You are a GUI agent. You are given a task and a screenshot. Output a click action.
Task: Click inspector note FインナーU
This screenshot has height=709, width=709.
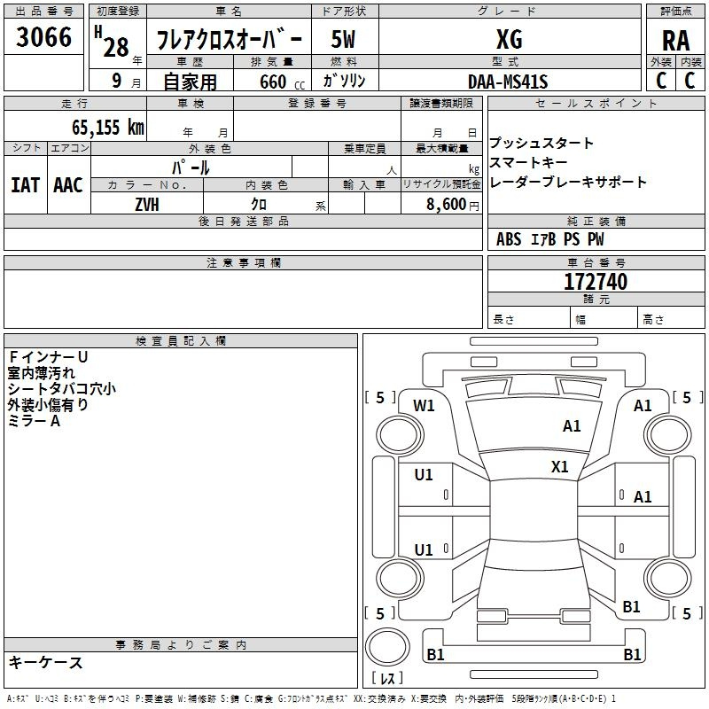pyautogui.click(x=48, y=357)
